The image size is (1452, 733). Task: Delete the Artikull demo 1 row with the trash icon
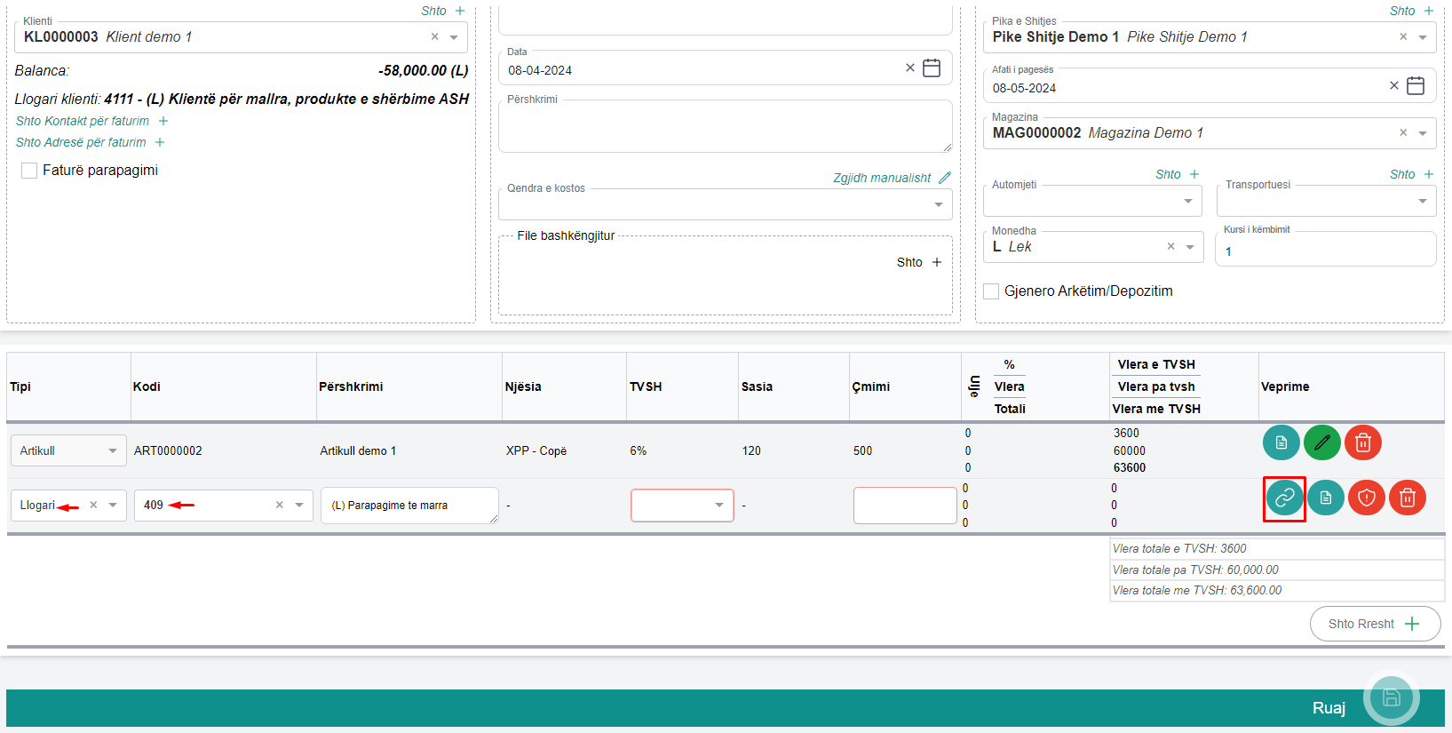coord(1362,442)
